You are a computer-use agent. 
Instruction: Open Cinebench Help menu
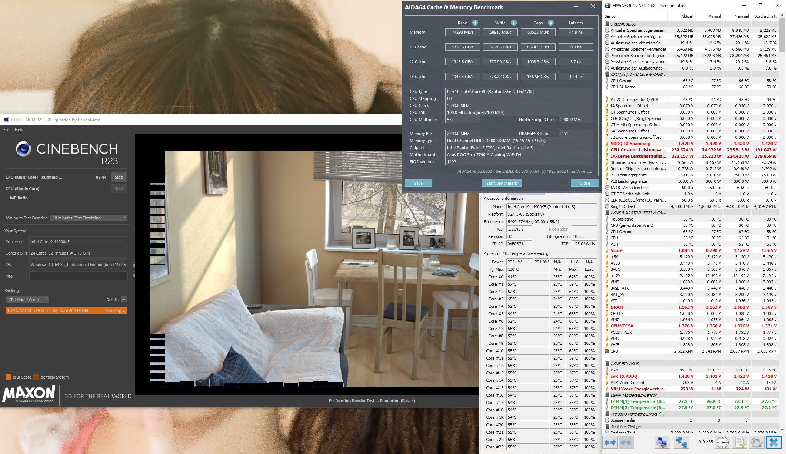(x=19, y=130)
